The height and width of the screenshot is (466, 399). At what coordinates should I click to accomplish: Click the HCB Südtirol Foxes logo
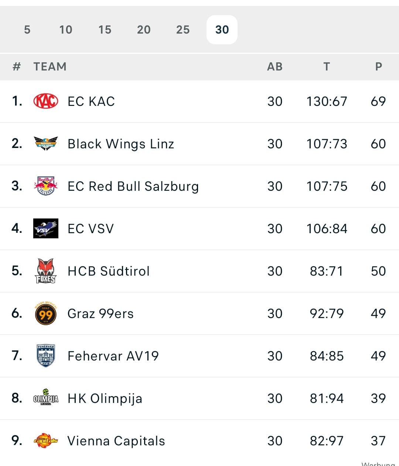[x=46, y=271]
